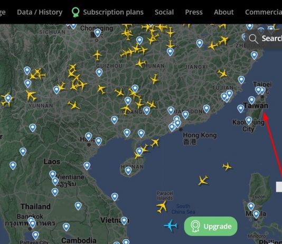The width and height of the screenshot is (282, 244).
Task: Open the Subscription plans menu item
Action: coord(113,12)
